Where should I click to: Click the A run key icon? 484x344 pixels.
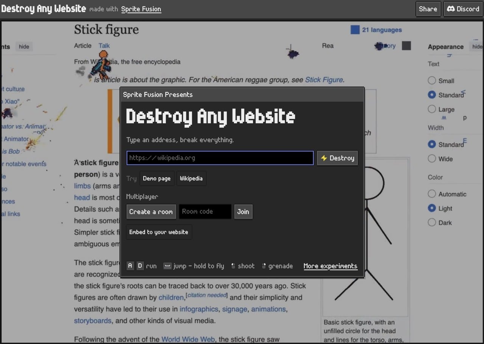coord(130,266)
